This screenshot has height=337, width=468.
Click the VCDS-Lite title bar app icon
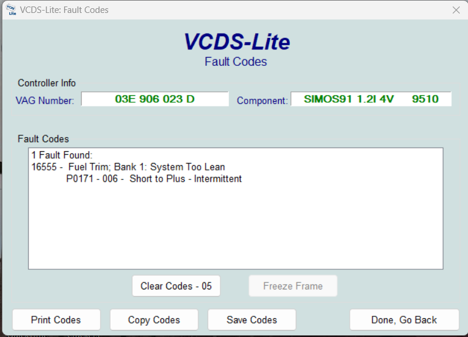[x=11, y=9]
